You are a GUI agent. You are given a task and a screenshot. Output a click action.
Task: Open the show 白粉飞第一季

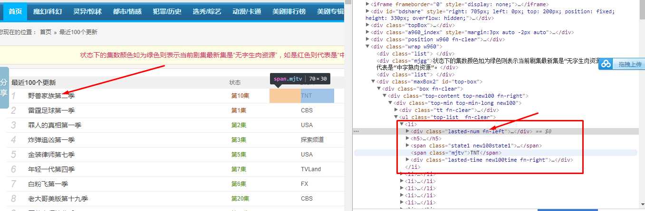pos(48,184)
